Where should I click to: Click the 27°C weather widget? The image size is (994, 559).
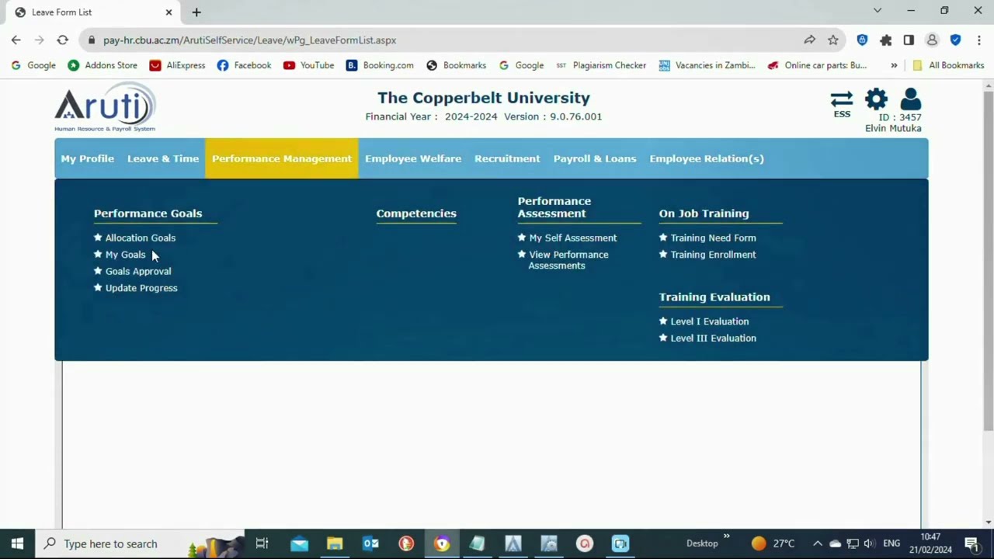(x=773, y=543)
